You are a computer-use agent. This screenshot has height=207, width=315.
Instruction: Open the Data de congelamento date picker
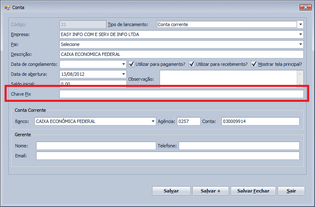click(x=123, y=64)
